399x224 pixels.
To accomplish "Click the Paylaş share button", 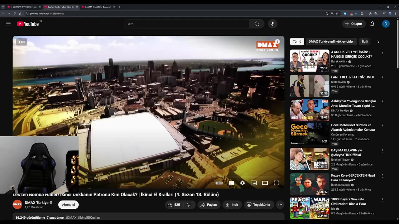I will coord(209,205).
